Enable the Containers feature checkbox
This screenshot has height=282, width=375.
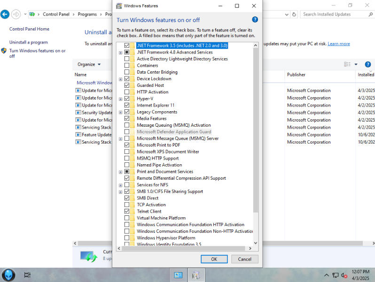tap(127, 65)
